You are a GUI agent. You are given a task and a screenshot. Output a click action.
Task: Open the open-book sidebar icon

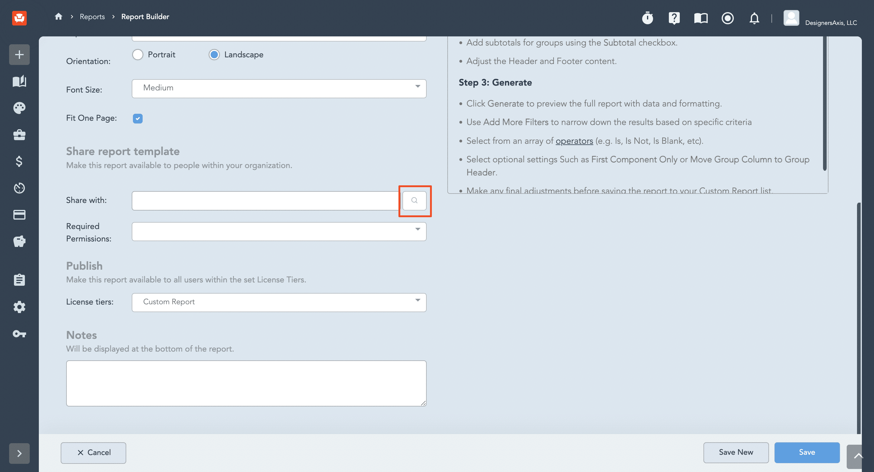pos(19,81)
